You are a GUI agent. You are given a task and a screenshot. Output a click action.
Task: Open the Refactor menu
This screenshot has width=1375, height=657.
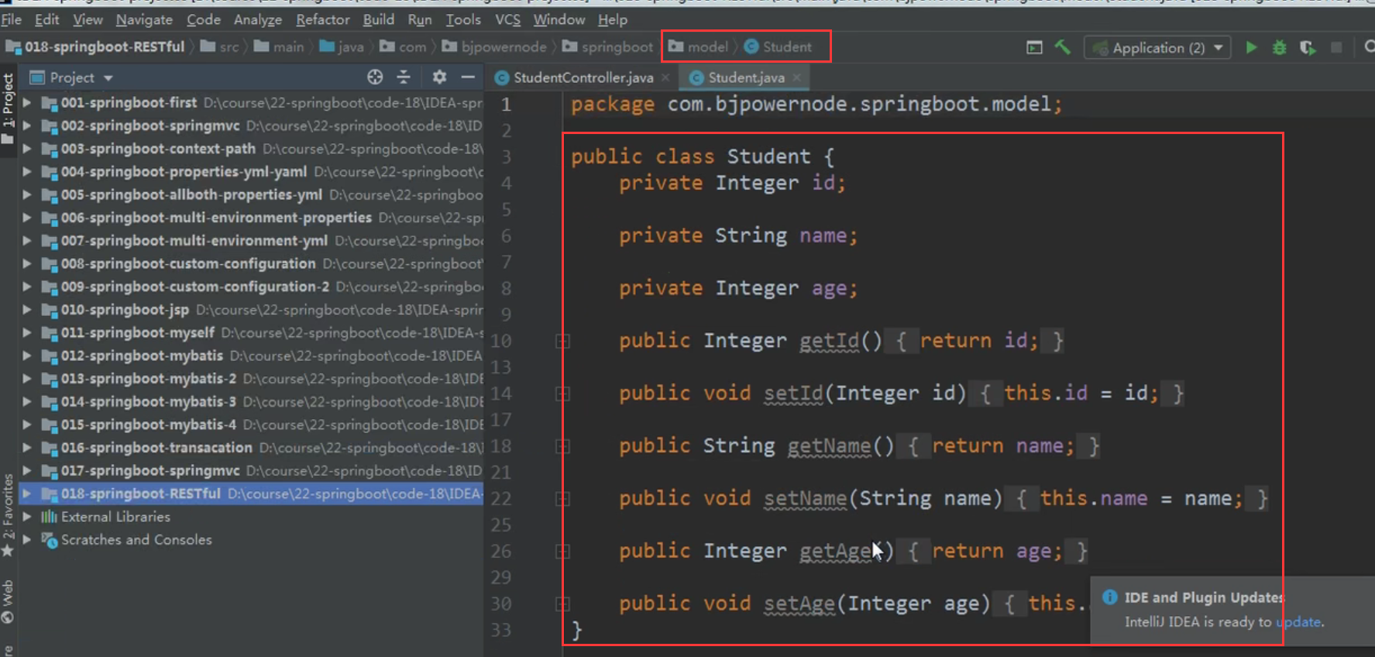322,19
